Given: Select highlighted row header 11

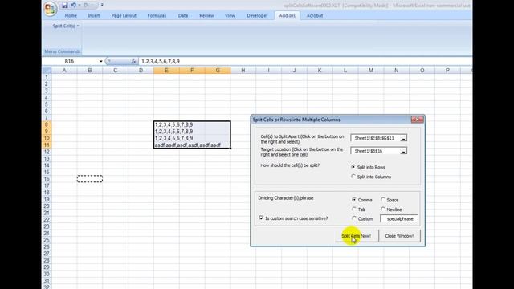Looking at the screenshot, I should (x=47, y=144).
